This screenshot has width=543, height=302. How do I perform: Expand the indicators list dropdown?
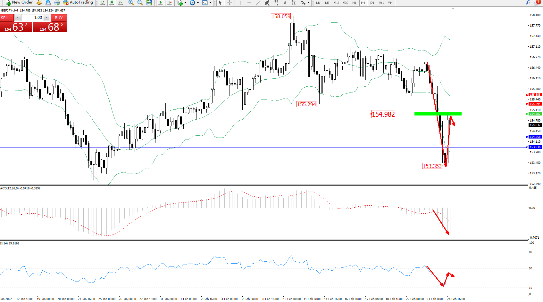[185, 3]
